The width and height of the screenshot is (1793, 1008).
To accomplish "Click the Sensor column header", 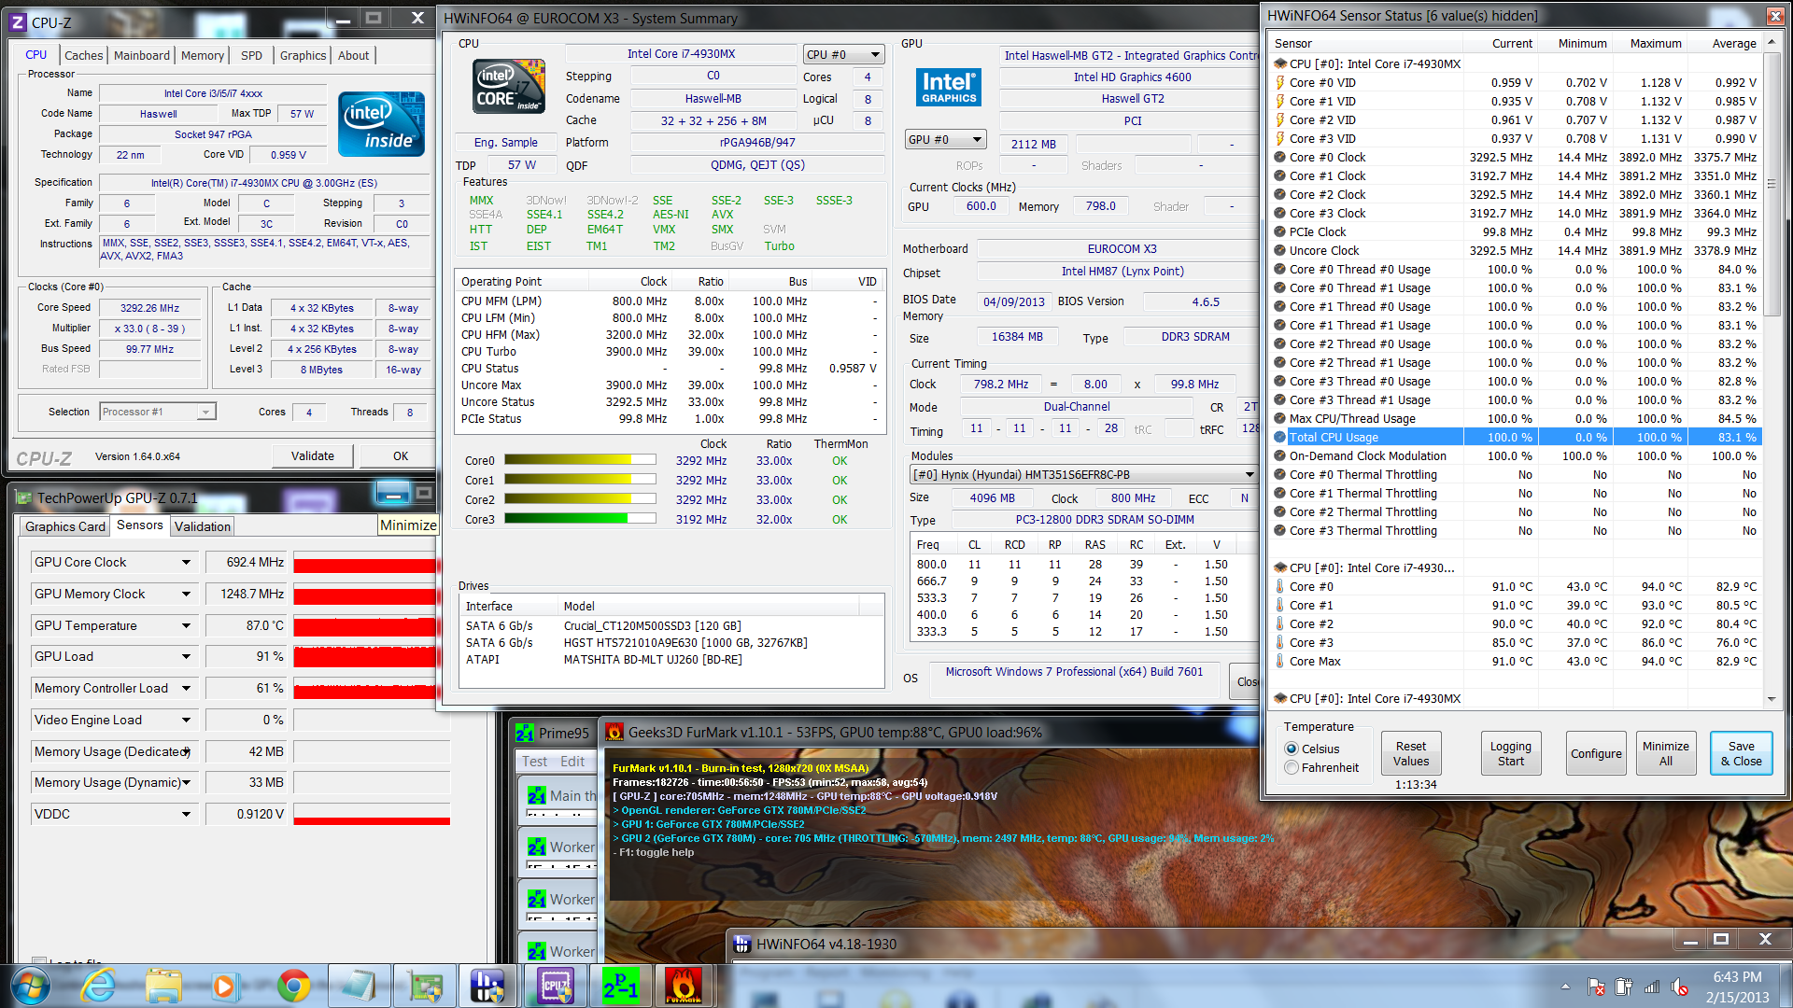I will click(1293, 43).
